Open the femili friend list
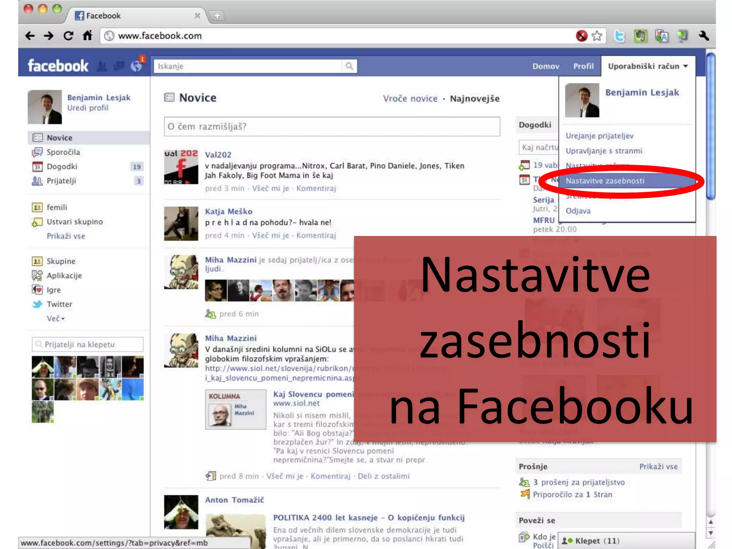Viewport: 732px width, 549px height. 57,207
